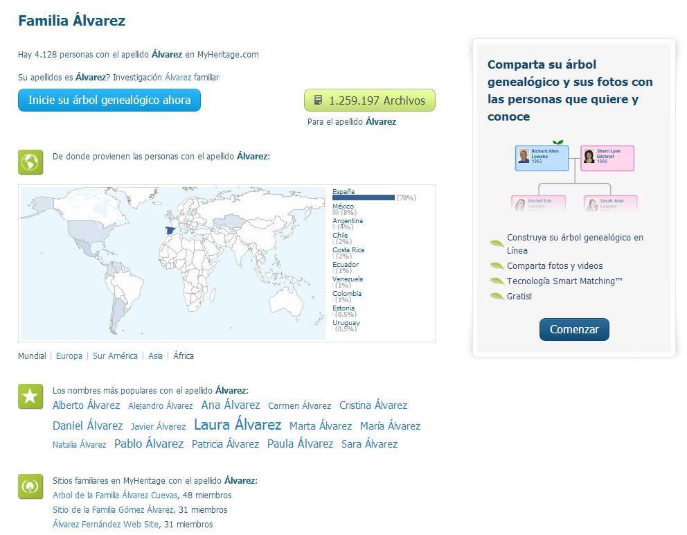This screenshot has width=687, height=535.
Task: Click the archive icon in Archivos button
Action: [x=318, y=100]
